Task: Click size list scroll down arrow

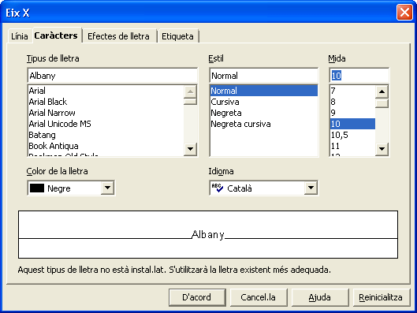Action: (382, 149)
